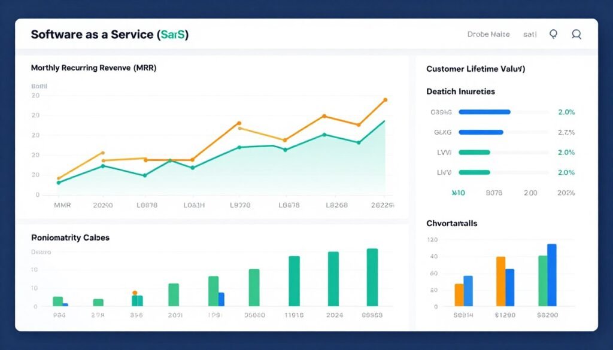Click the tallest blue bar above '$8260'

tap(551, 275)
